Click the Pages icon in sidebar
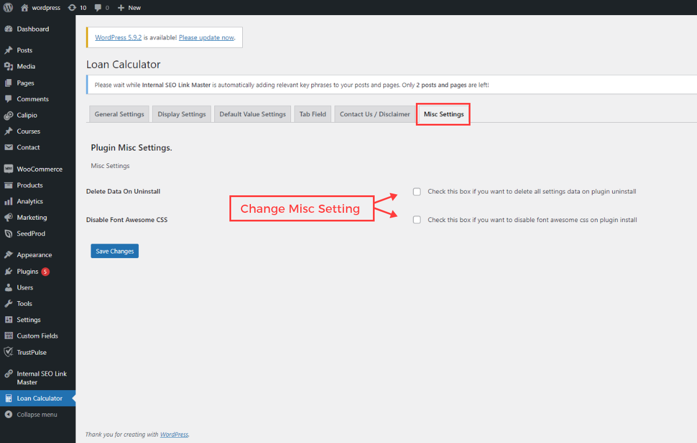Viewport: 697px width, 443px height. tap(8, 83)
